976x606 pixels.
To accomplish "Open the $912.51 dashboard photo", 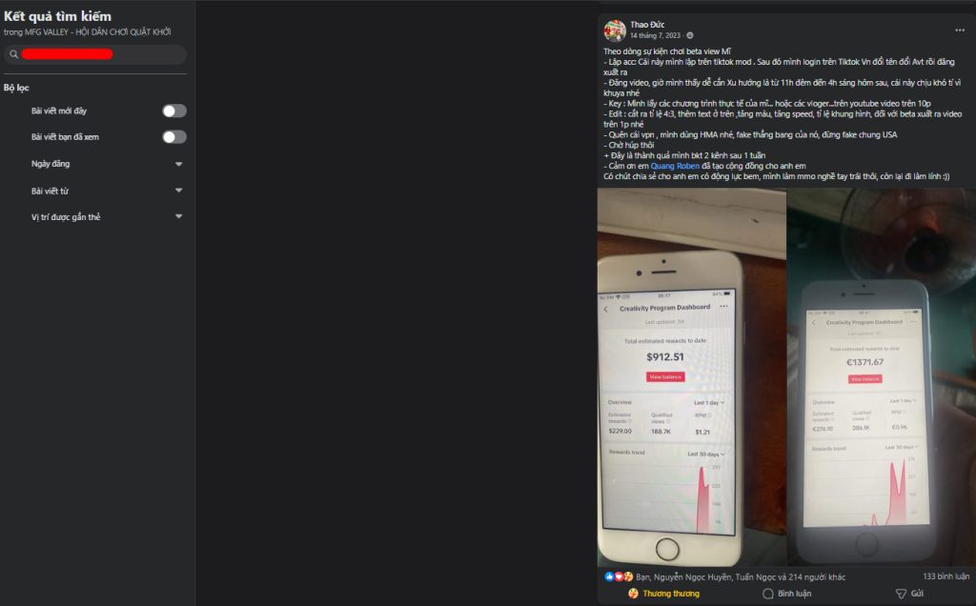I will [x=692, y=377].
